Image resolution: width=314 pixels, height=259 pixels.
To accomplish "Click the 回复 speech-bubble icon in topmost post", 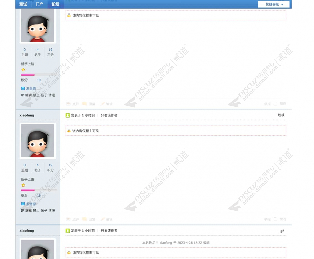I will [85, 104].
